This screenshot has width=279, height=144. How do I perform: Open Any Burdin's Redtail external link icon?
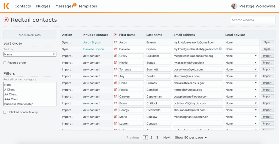(x=115, y=76)
